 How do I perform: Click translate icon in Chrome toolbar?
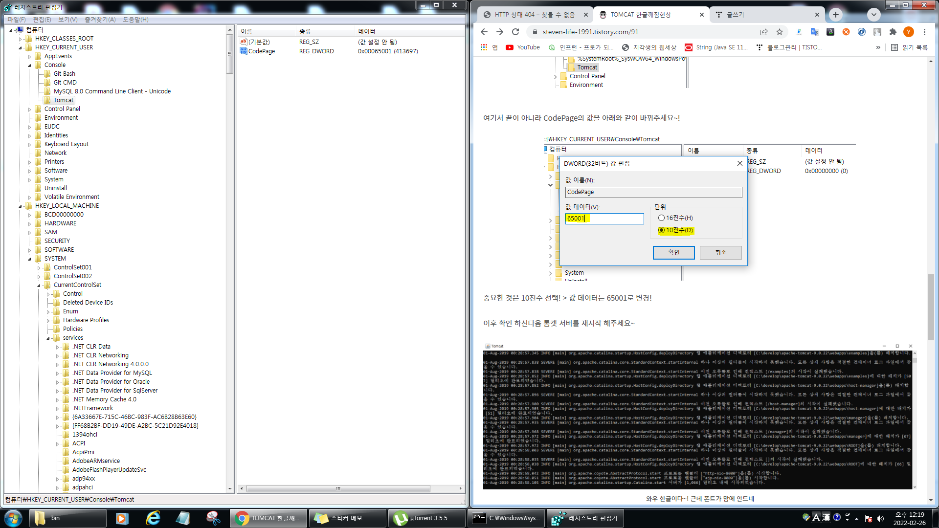point(814,32)
